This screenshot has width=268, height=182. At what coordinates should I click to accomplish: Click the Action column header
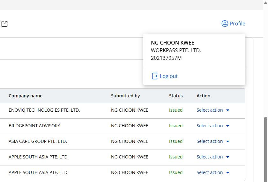point(204,96)
